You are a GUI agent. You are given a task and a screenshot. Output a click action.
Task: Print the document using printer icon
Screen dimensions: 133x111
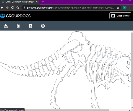43,26
